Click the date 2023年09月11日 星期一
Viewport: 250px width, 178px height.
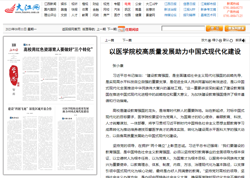21,29
